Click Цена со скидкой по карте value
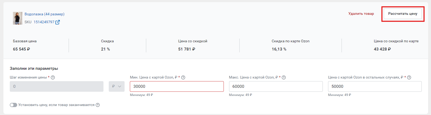This screenshot has height=115, width=431. [382, 49]
